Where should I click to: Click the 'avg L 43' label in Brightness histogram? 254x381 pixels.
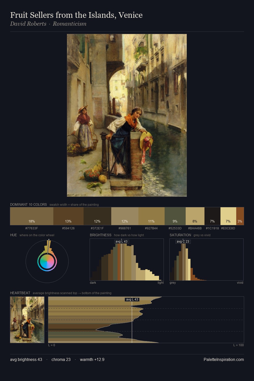click(122, 242)
